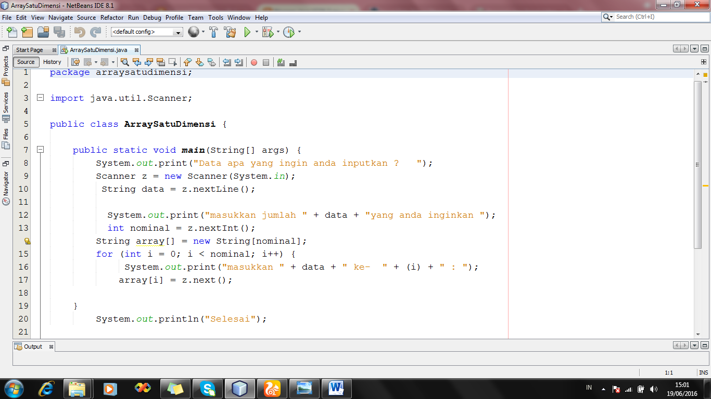Toggle Rectangular Selection icon
Screen dimensions: 711x399
click(x=173, y=62)
